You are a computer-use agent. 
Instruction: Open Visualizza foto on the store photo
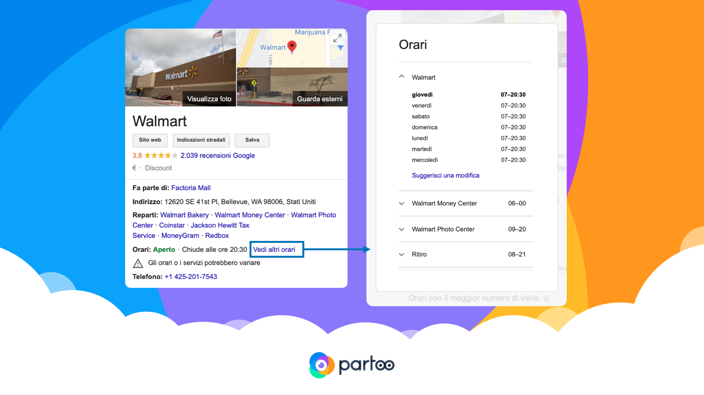[209, 99]
